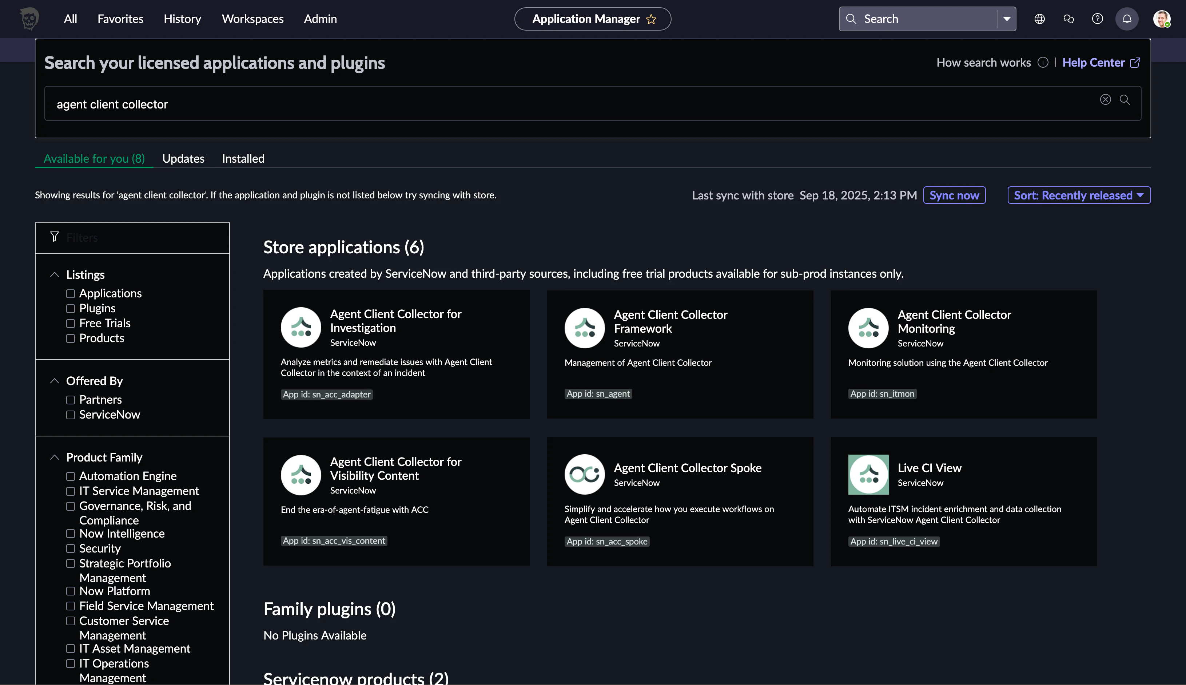1186x685 pixels.
Task: Check the IT Service Management filter
Action: tap(71, 492)
